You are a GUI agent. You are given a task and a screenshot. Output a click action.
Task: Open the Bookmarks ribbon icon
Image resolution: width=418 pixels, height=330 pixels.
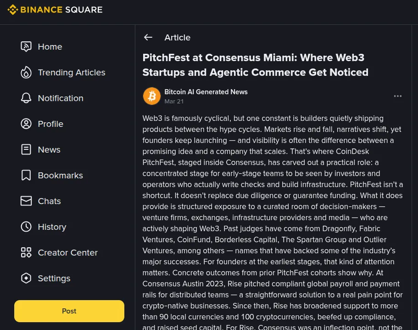tap(26, 176)
